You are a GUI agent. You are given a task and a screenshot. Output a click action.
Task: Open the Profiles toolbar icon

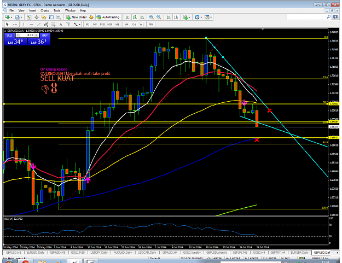click(17, 17)
